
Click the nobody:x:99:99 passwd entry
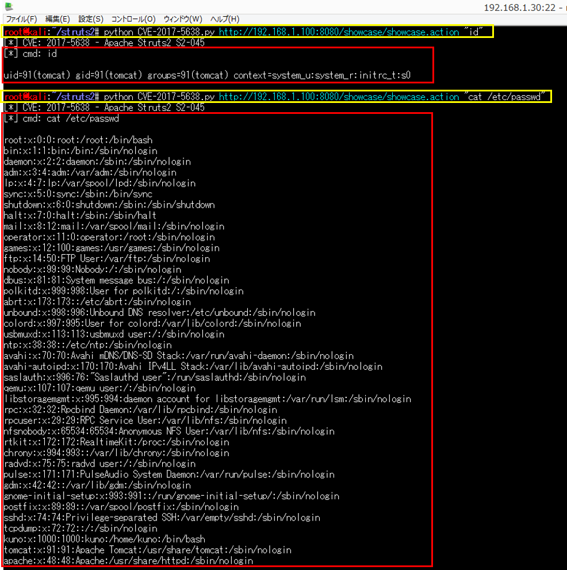[x=93, y=269]
